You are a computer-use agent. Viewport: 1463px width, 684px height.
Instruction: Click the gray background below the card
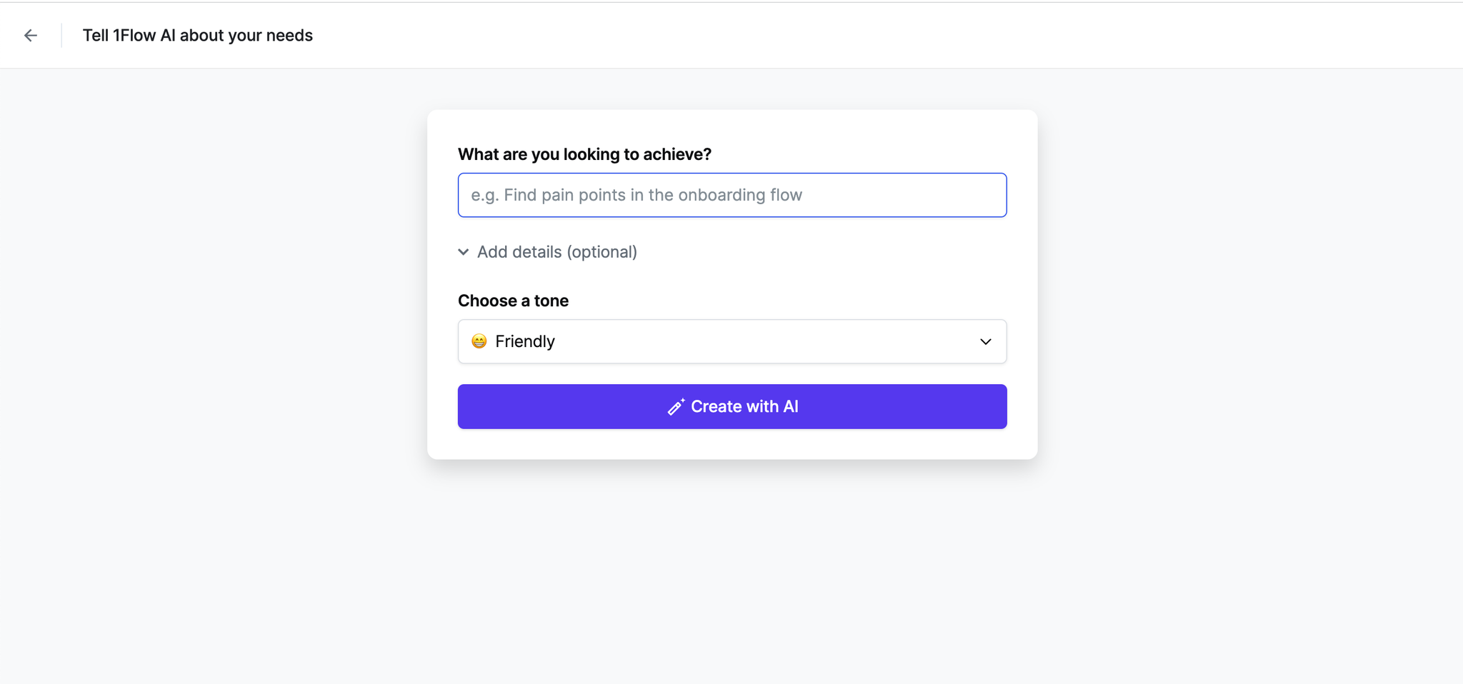[732, 571]
